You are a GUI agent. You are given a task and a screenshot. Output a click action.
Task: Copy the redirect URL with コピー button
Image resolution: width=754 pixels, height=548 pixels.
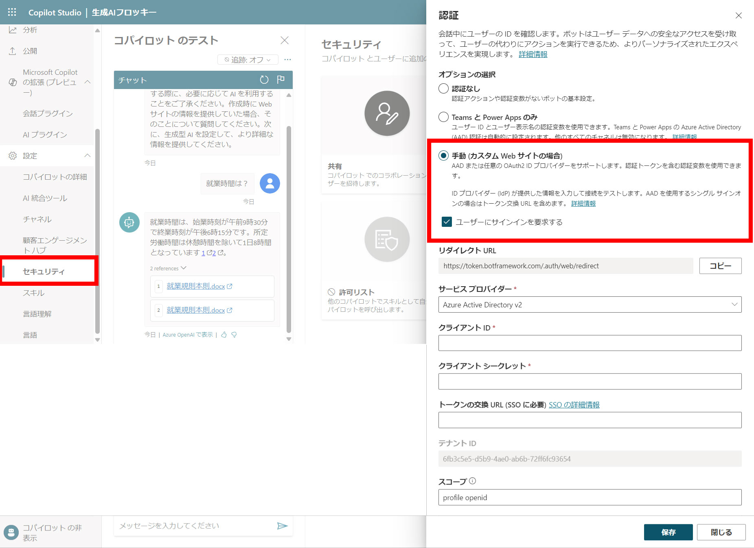click(720, 266)
